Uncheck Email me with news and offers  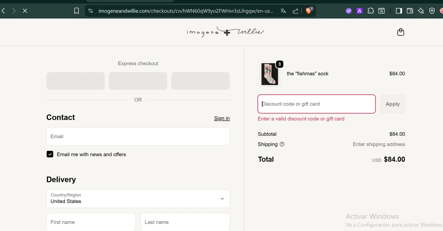coord(50,154)
